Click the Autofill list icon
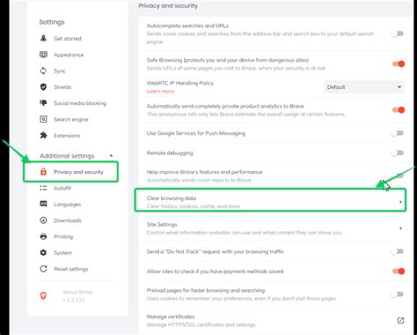The height and width of the screenshot is (335, 417). (x=43, y=188)
